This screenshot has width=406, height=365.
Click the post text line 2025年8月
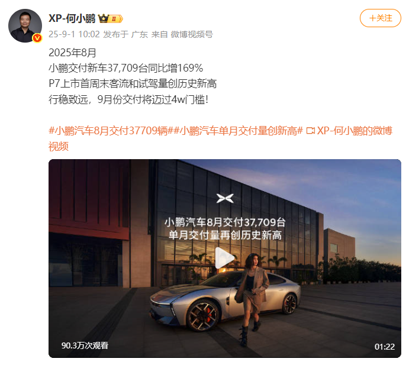pyautogui.click(x=72, y=53)
